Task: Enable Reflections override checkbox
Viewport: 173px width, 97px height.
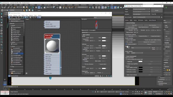Action: click(x=126, y=70)
